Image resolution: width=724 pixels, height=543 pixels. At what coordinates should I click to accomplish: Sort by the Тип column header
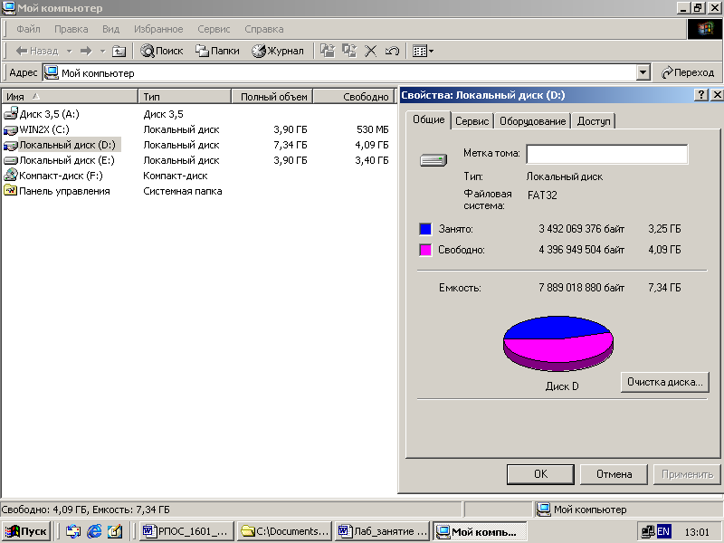coord(185,97)
